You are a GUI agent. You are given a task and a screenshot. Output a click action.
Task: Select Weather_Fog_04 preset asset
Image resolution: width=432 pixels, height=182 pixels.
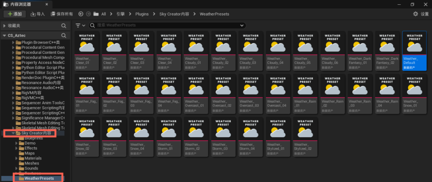tap(169, 93)
